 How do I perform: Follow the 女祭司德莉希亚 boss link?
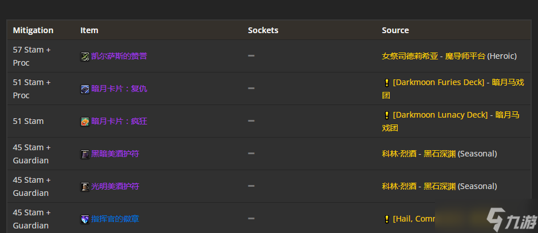(x=410, y=56)
